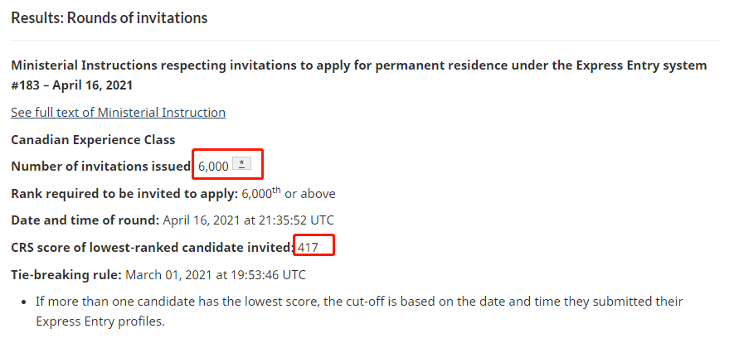Viewport: 734px width, 348px height.
Task: Select the #183 – April 16, 2021 heading text
Action: coord(71,85)
